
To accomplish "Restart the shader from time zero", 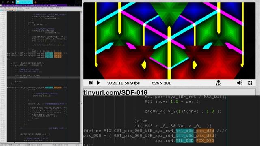I will [91, 83].
